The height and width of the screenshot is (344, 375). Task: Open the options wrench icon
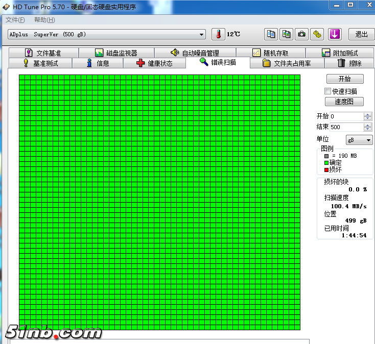click(x=318, y=34)
